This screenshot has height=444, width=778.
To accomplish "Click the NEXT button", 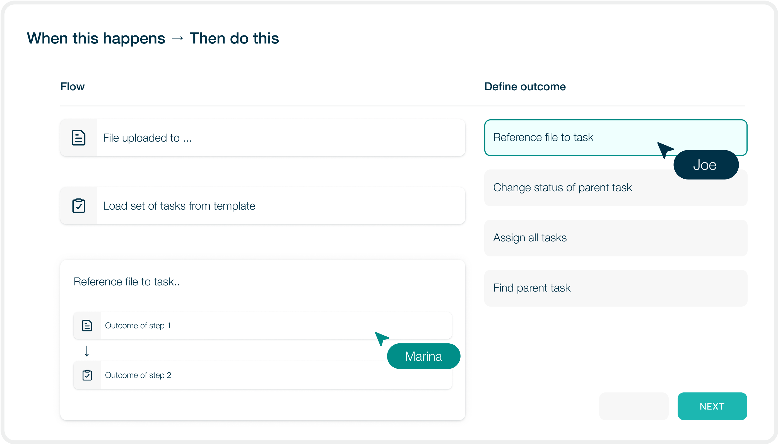I will coord(712,406).
